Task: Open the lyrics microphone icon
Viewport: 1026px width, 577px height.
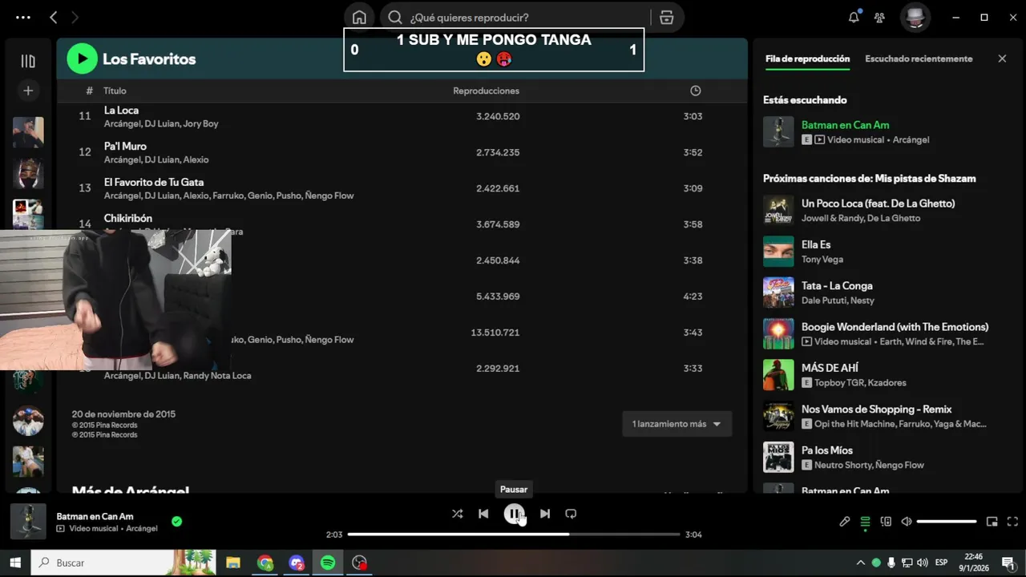Action: click(844, 522)
